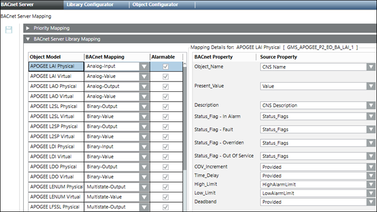Toggle Alarmable checkbox for APOGEE LDI Physical
Viewport: 377px width, 212px height.
[x=166, y=147]
